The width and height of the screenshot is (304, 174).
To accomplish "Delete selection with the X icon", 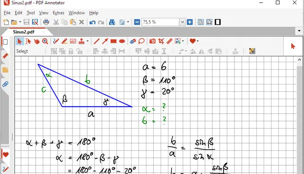I will [82, 22].
